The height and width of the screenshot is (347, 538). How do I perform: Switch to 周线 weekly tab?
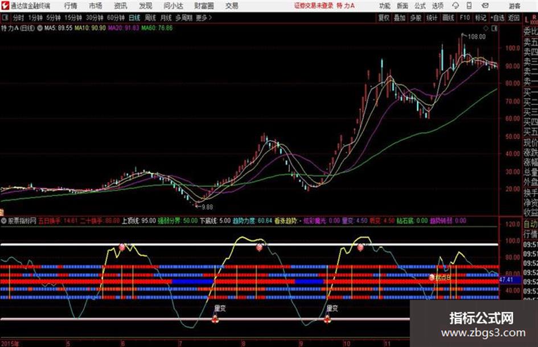150,18
